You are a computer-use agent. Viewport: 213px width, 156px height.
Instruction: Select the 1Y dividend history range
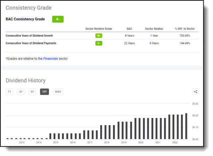click(x=9, y=92)
